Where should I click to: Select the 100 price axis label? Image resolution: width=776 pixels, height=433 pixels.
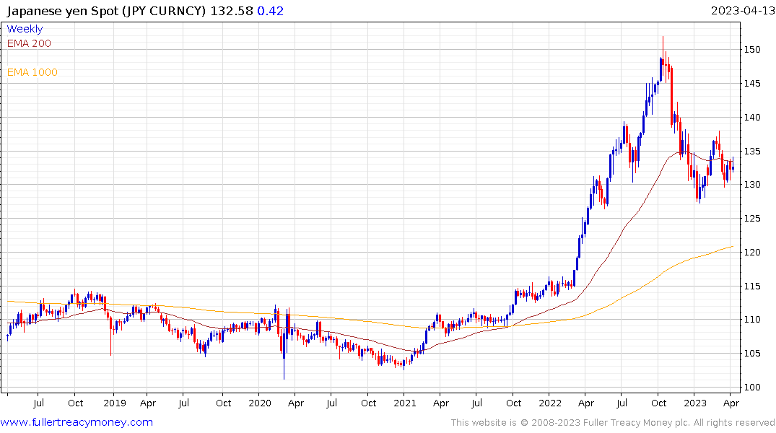point(752,387)
